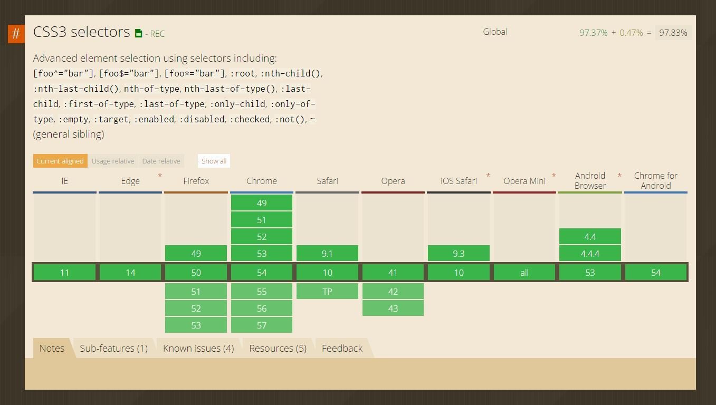Click the red asterisk beside Opera Mini
The height and width of the screenshot is (405, 716).
(x=553, y=176)
